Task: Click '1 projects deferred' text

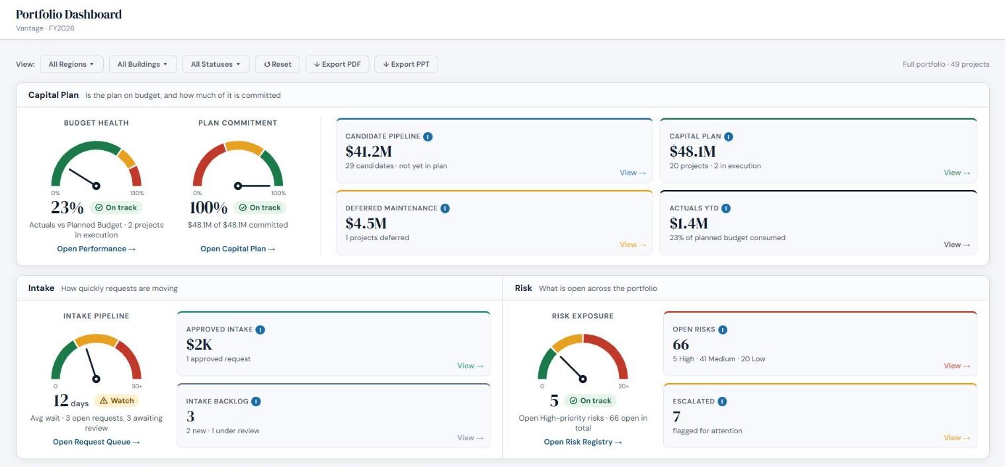Action: 377,237
